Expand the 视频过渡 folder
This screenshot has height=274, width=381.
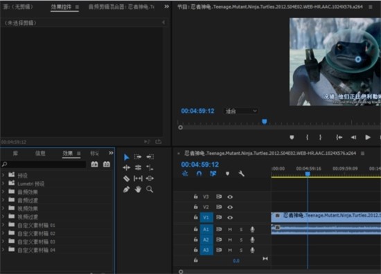click(x=3, y=217)
